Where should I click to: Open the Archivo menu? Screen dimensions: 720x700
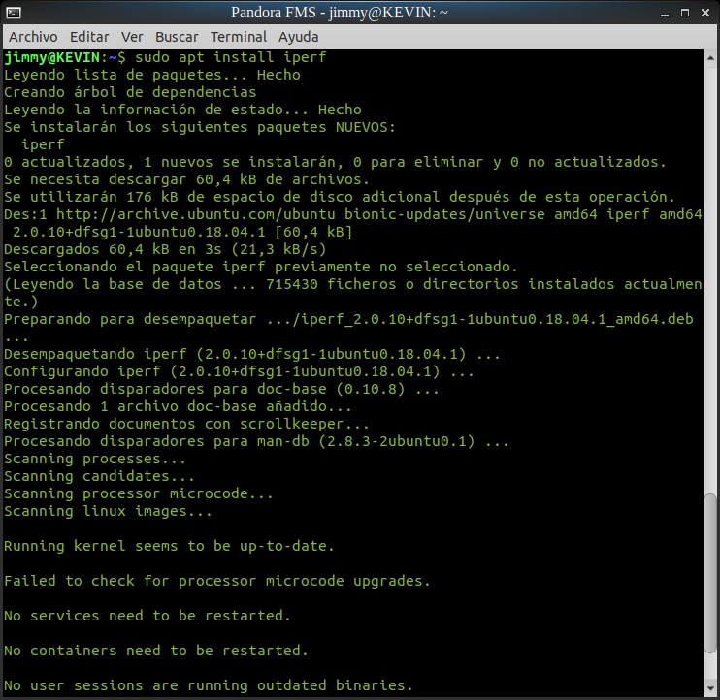(x=33, y=37)
